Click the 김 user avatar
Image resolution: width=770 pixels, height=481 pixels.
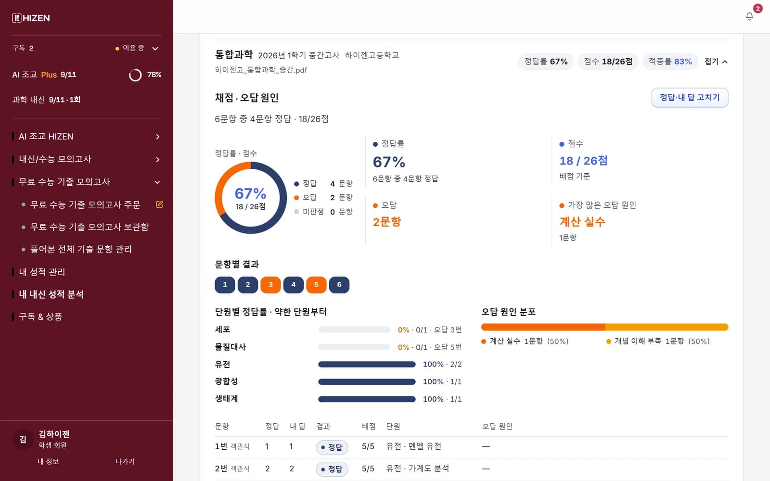pos(23,439)
